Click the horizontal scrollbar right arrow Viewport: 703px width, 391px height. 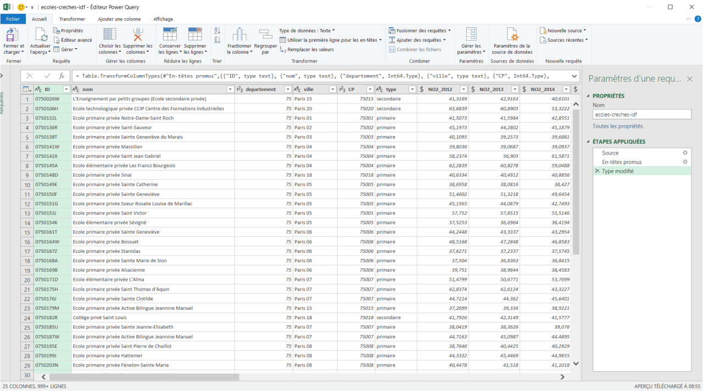562,377
